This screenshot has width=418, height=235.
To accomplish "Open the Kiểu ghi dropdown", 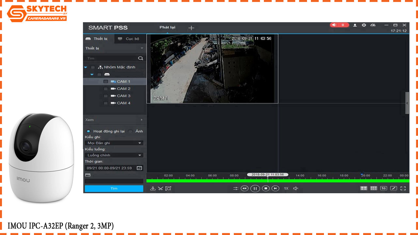I will [114, 143].
